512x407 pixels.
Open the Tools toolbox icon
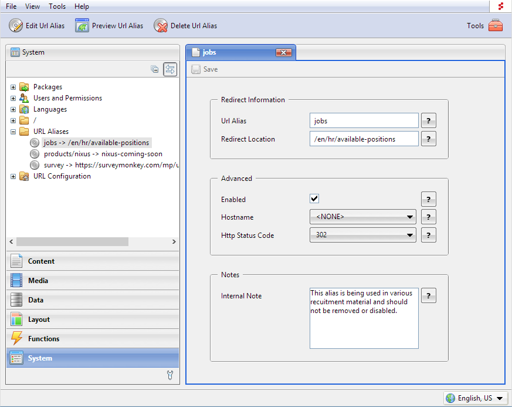(496, 26)
